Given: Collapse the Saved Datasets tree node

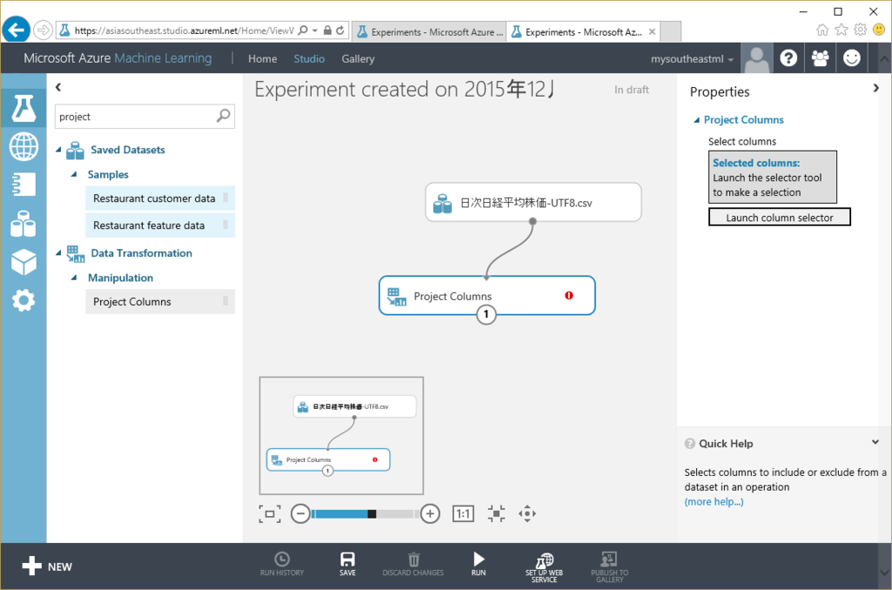Looking at the screenshot, I should point(58,150).
